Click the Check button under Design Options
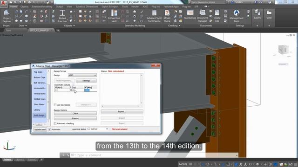 (x=75, y=113)
